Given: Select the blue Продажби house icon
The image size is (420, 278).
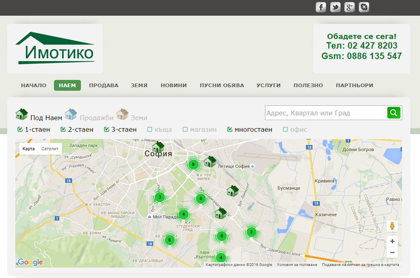Looking at the screenshot, I should point(71,114).
